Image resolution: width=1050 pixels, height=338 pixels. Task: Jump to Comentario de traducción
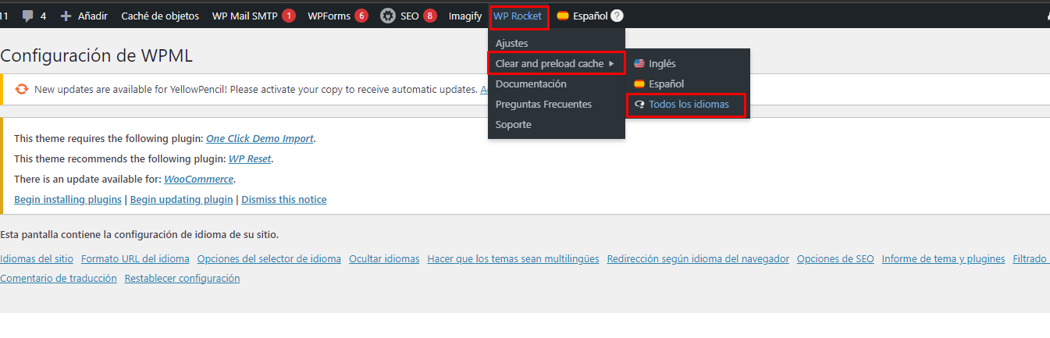(x=59, y=279)
